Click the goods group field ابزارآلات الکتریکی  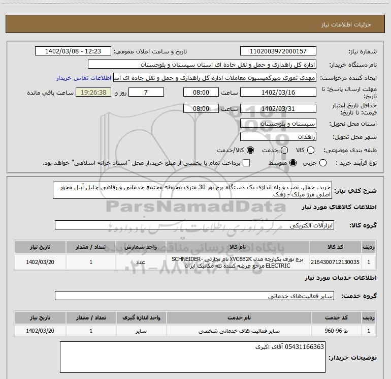[x=194, y=225]
